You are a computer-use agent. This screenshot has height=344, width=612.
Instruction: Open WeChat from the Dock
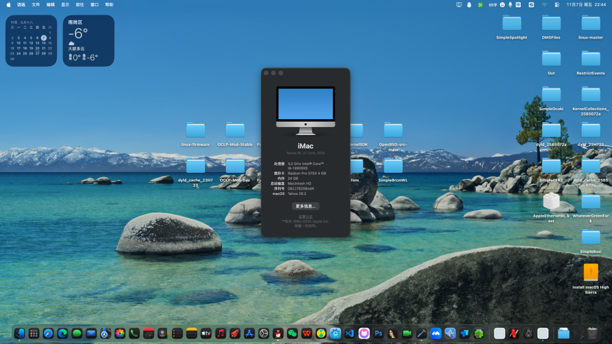[292, 334]
